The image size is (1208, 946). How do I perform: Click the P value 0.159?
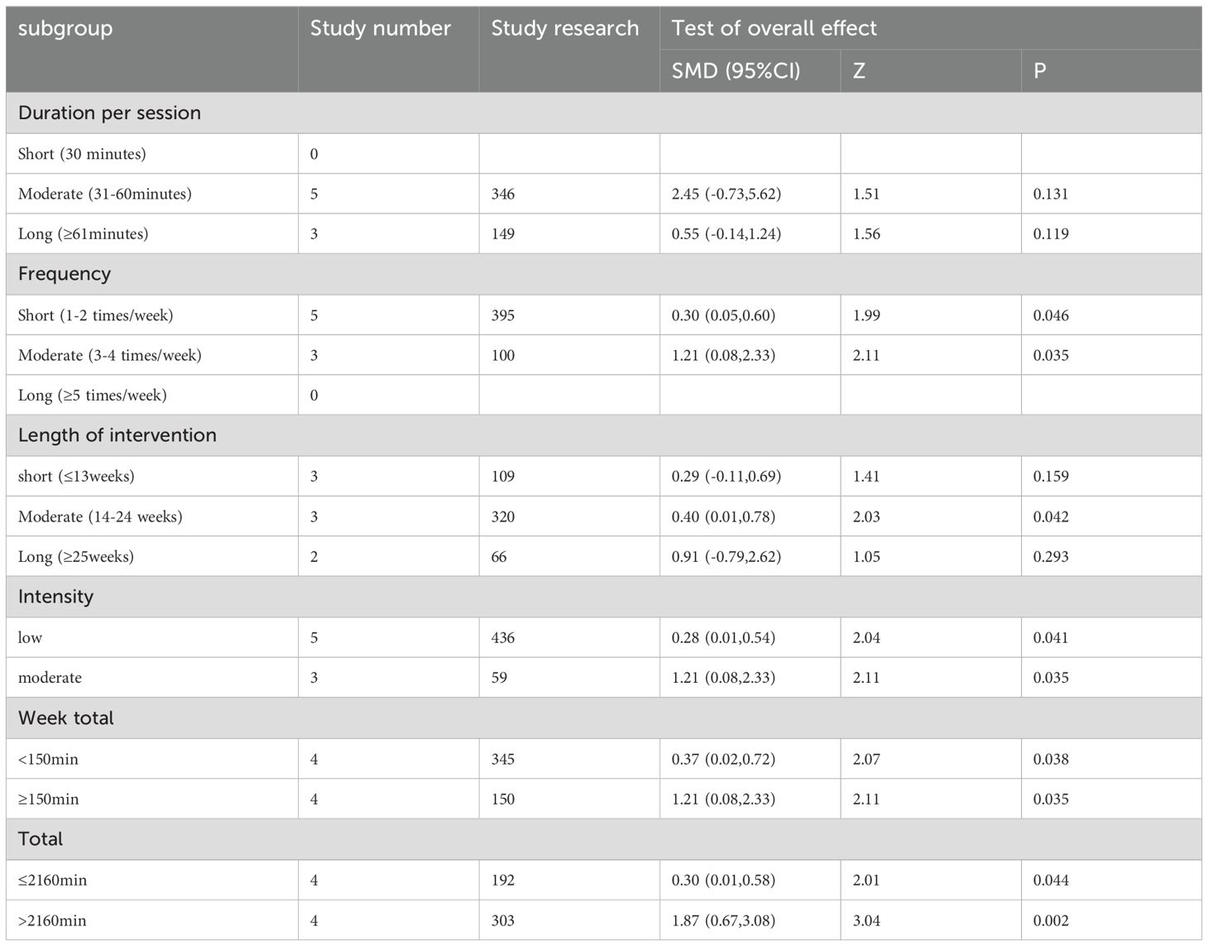pos(1051,477)
